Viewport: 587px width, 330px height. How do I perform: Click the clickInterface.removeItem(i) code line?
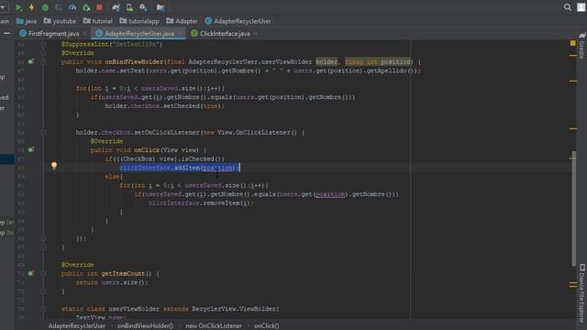201,203
